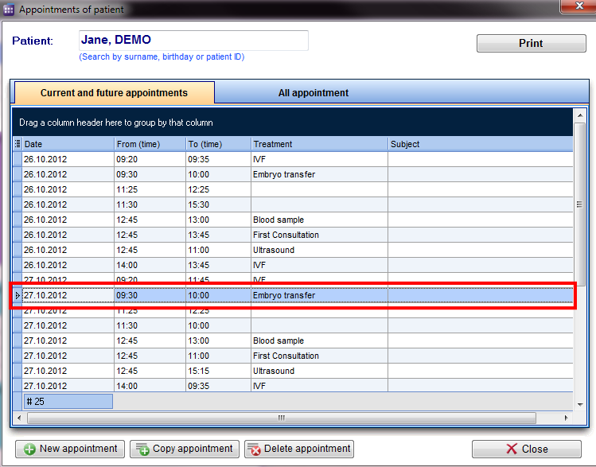Click the vertical scrollbar up arrow

pyautogui.click(x=580, y=115)
